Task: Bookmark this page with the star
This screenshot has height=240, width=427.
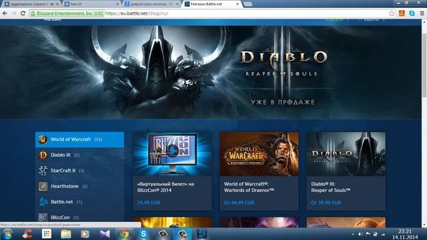Action: [x=392, y=13]
